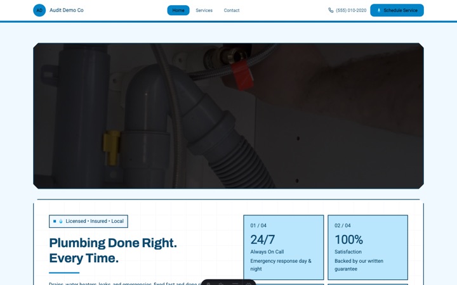Click the '01 / 04' label

[258, 225]
